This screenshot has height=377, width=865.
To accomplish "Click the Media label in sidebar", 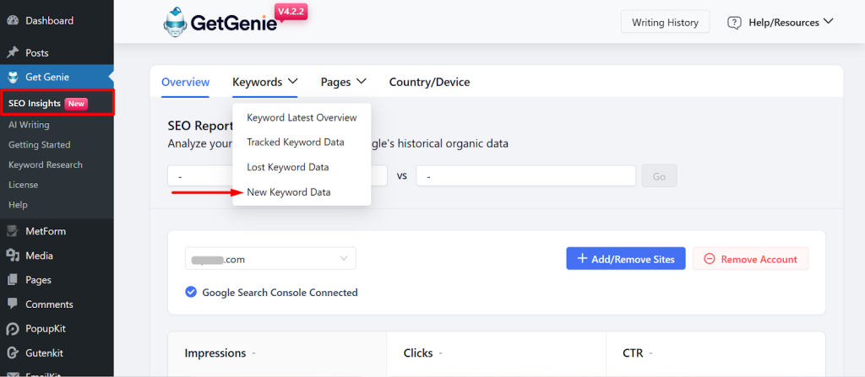I will pyautogui.click(x=39, y=256).
